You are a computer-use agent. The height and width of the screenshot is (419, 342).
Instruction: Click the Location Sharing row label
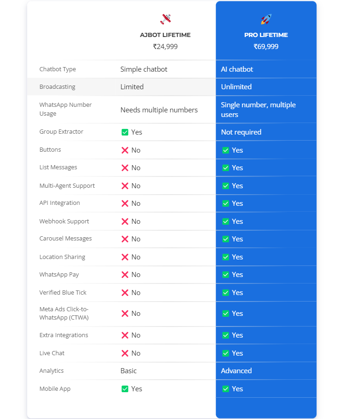[x=62, y=257]
